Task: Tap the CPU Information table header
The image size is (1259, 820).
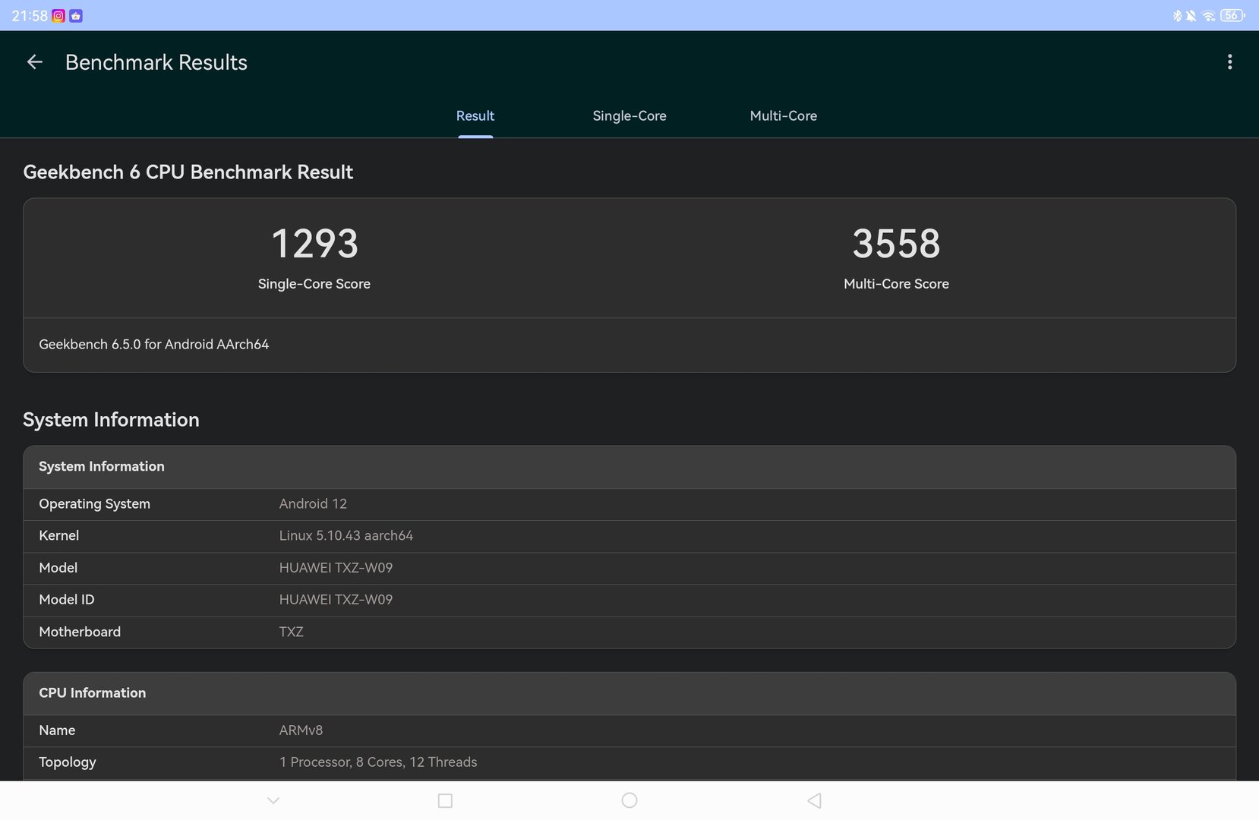Action: (629, 693)
